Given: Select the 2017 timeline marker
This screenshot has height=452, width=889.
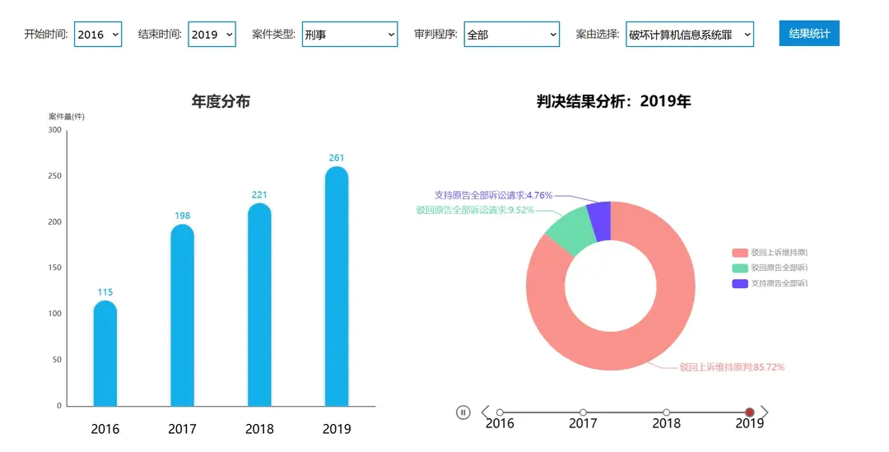Looking at the screenshot, I should click(583, 412).
